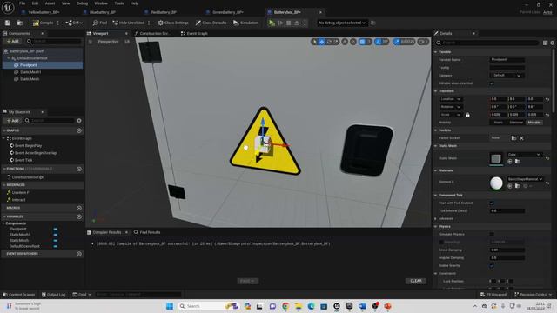Image resolution: width=557 pixels, height=313 pixels.
Task: Toggle Hide Unrelated in the toolbar
Action: (129, 23)
